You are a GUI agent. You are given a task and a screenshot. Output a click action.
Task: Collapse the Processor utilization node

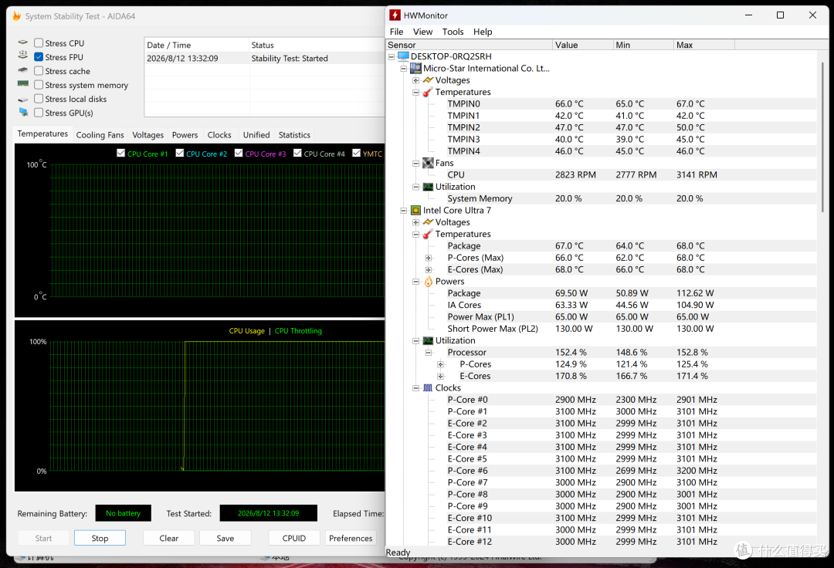click(428, 352)
